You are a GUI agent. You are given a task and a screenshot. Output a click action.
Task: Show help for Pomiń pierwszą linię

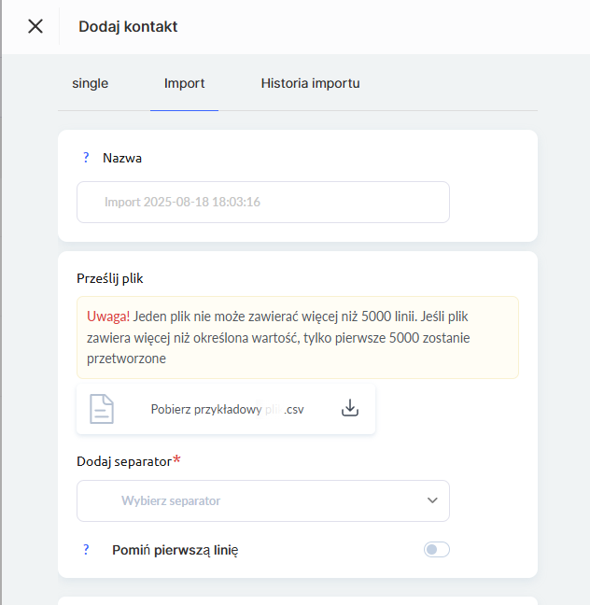(85, 550)
